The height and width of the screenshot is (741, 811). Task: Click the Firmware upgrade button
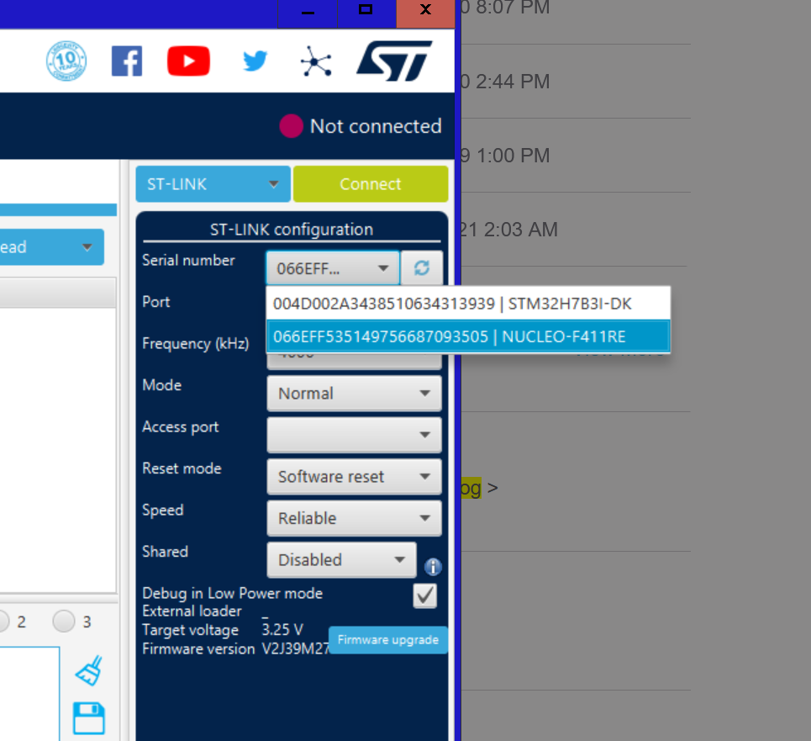point(388,640)
